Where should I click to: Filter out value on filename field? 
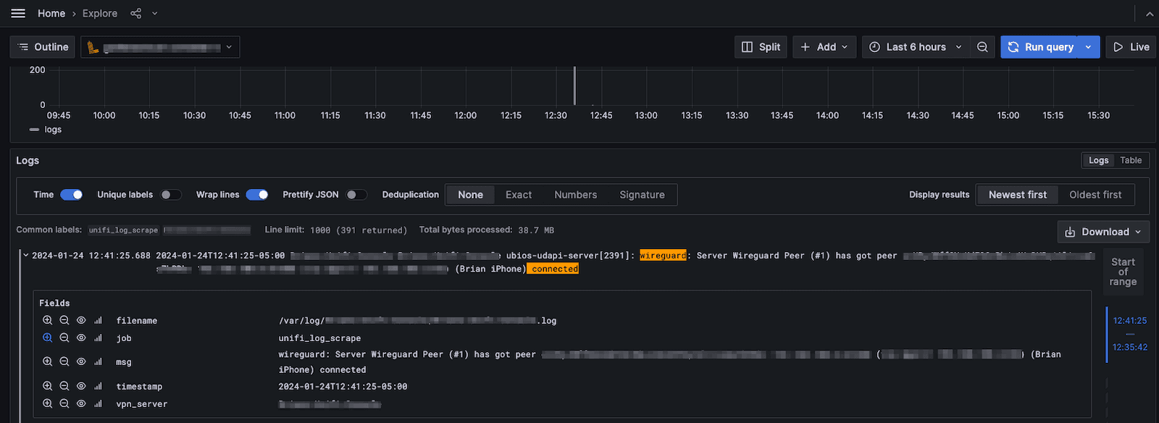(64, 320)
